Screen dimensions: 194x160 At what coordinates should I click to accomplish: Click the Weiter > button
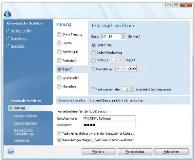(x=99, y=152)
